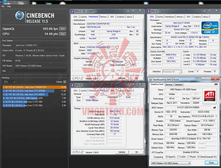221x168 pixels.
Task: Open About tab in Mainboard CPU-Z window
Action: (x=130, y=17)
